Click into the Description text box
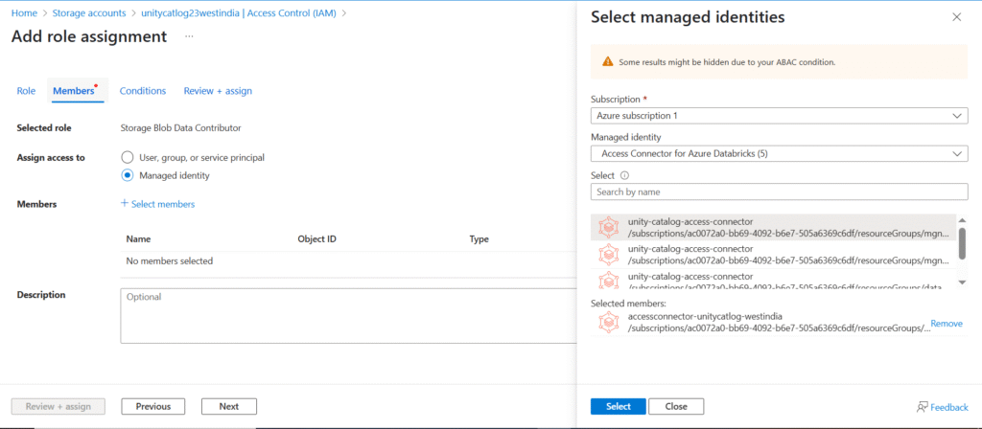The image size is (982, 429). (x=347, y=316)
